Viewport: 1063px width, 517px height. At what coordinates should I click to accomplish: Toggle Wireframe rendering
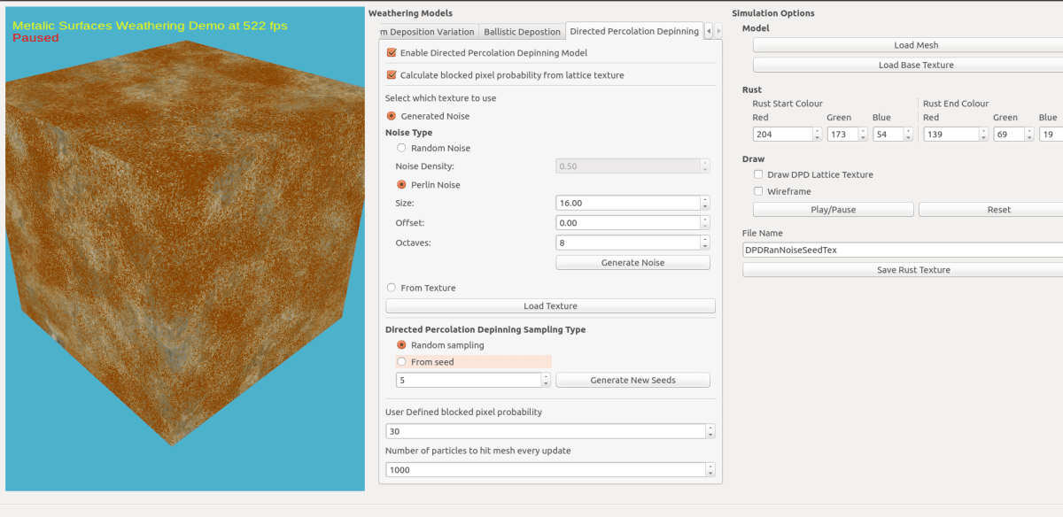click(757, 191)
